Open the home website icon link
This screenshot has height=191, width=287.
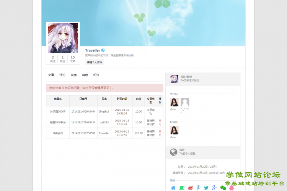(x=173, y=188)
